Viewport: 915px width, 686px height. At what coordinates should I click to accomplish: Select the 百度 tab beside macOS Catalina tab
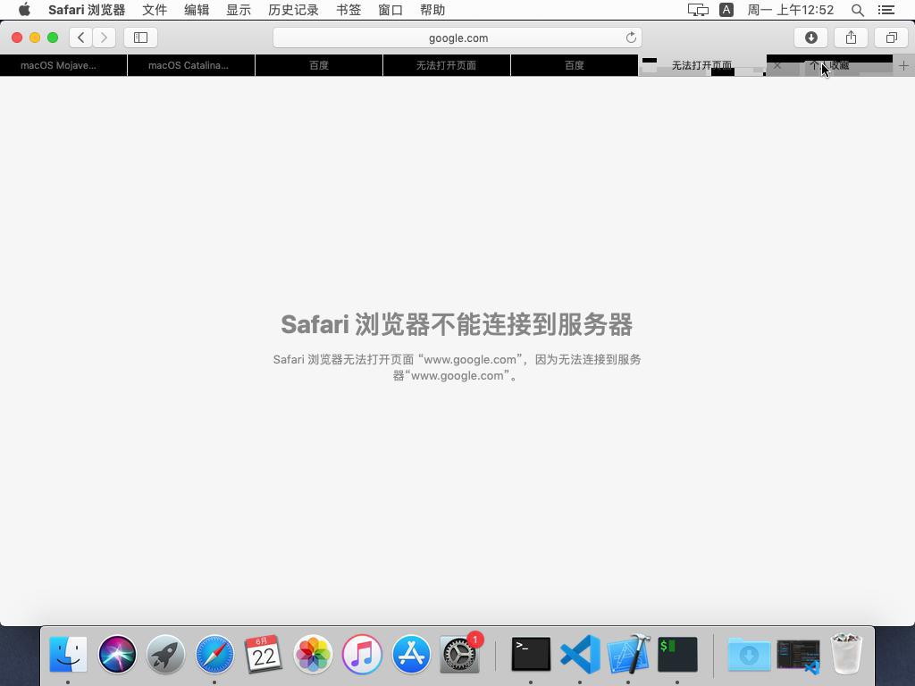pos(319,65)
